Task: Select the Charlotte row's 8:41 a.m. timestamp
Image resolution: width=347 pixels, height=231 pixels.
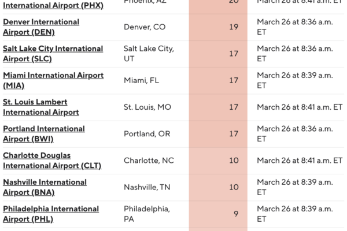Action: point(300,161)
